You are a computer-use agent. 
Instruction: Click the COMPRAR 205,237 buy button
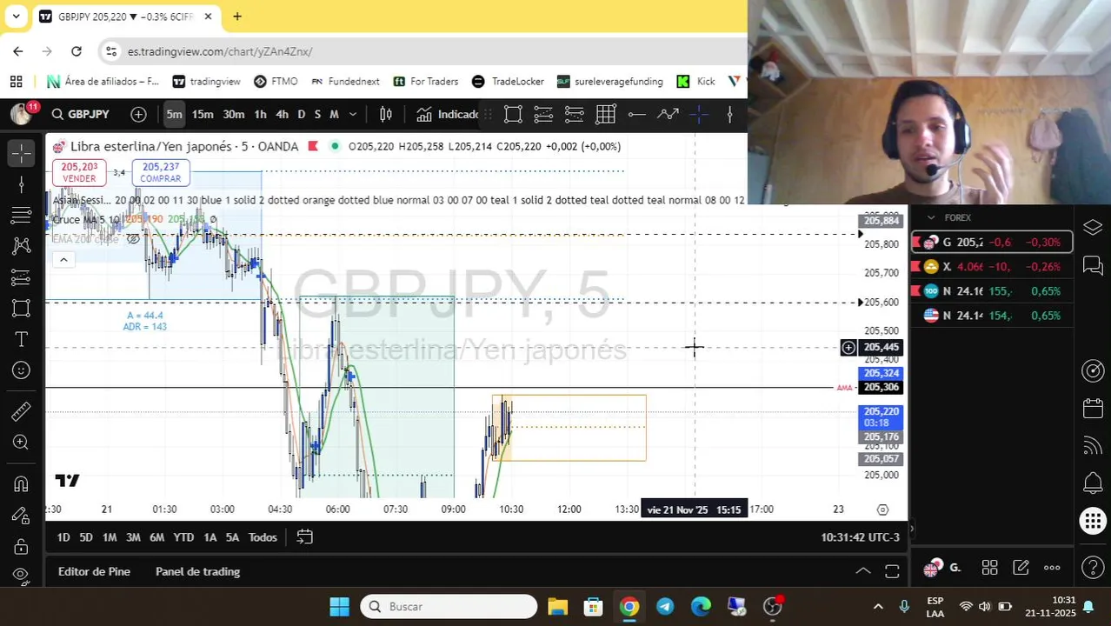click(161, 172)
